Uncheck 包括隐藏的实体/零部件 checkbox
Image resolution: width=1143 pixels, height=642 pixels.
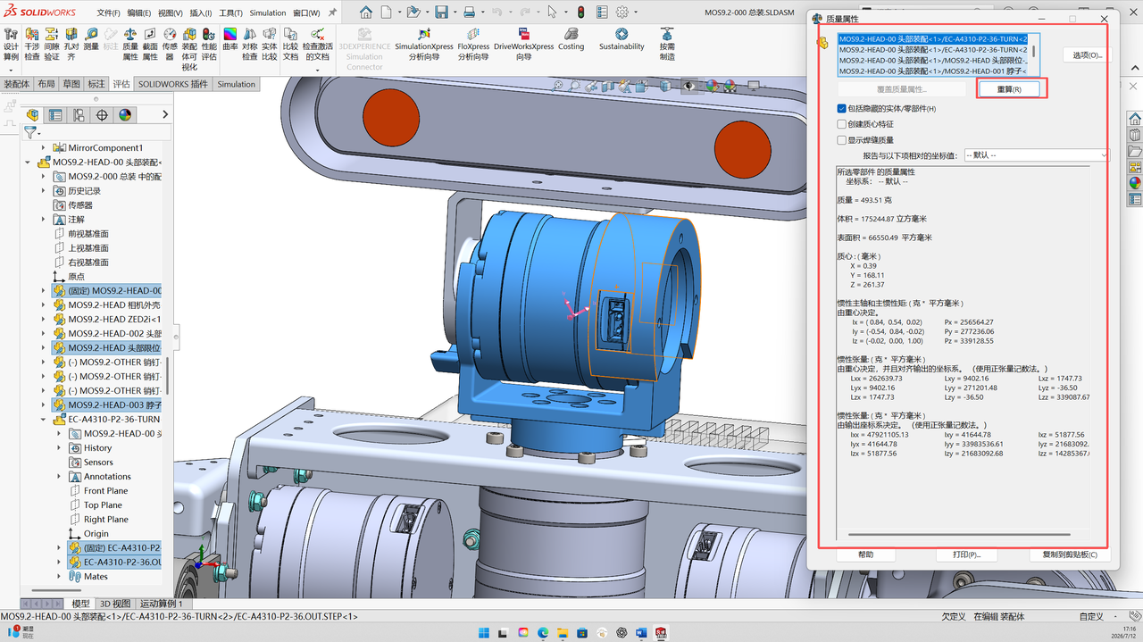[841, 109]
